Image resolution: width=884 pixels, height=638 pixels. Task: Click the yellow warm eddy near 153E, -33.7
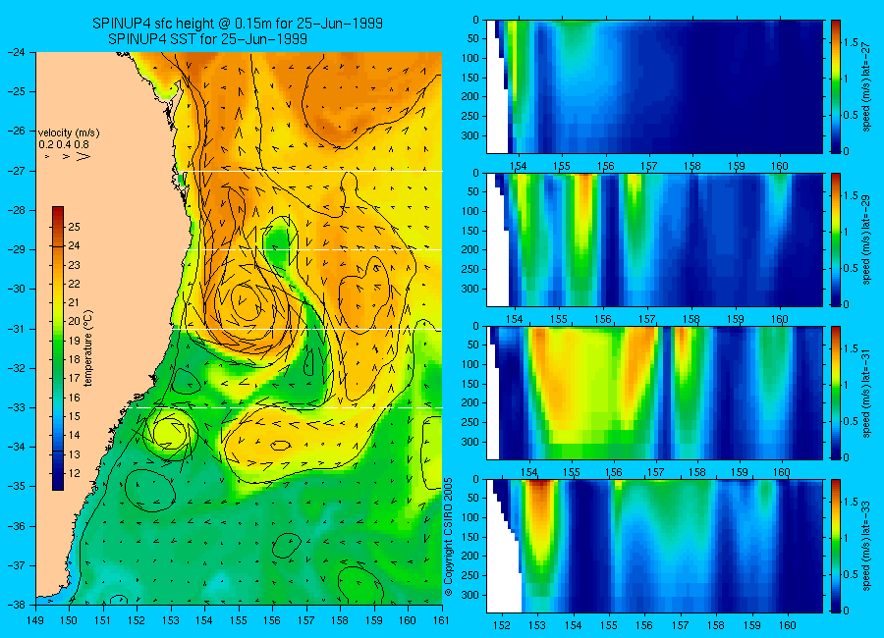point(170,433)
